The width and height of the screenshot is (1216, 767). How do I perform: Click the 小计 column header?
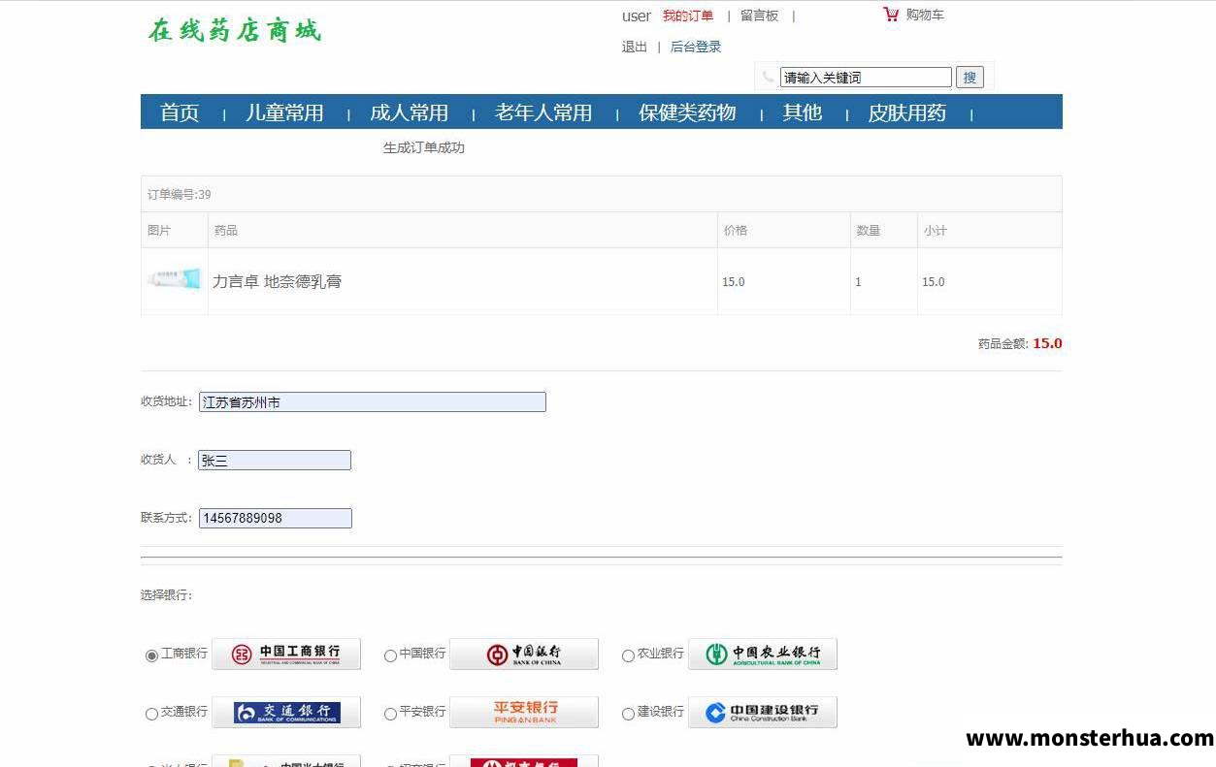[x=936, y=231]
